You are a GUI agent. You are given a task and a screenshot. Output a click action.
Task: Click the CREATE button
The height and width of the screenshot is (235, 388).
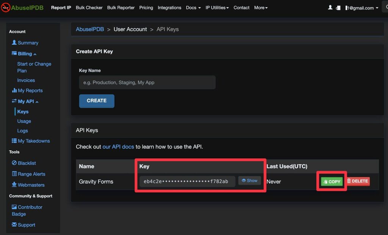pyautogui.click(x=97, y=101)
